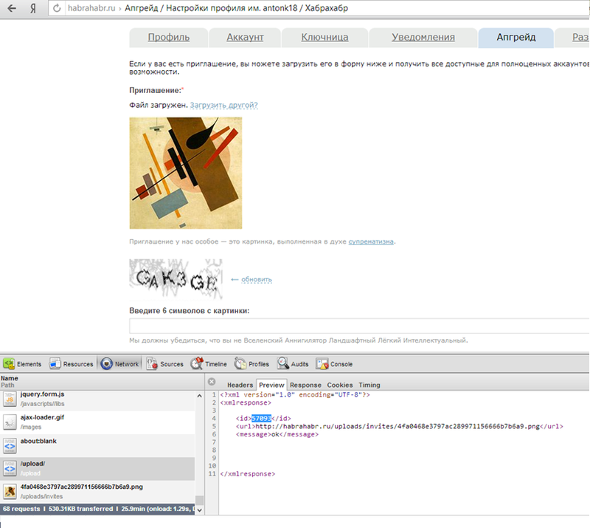Click the captcha image
This screenshot has width=590, height=528.
(x=176, y=279)
